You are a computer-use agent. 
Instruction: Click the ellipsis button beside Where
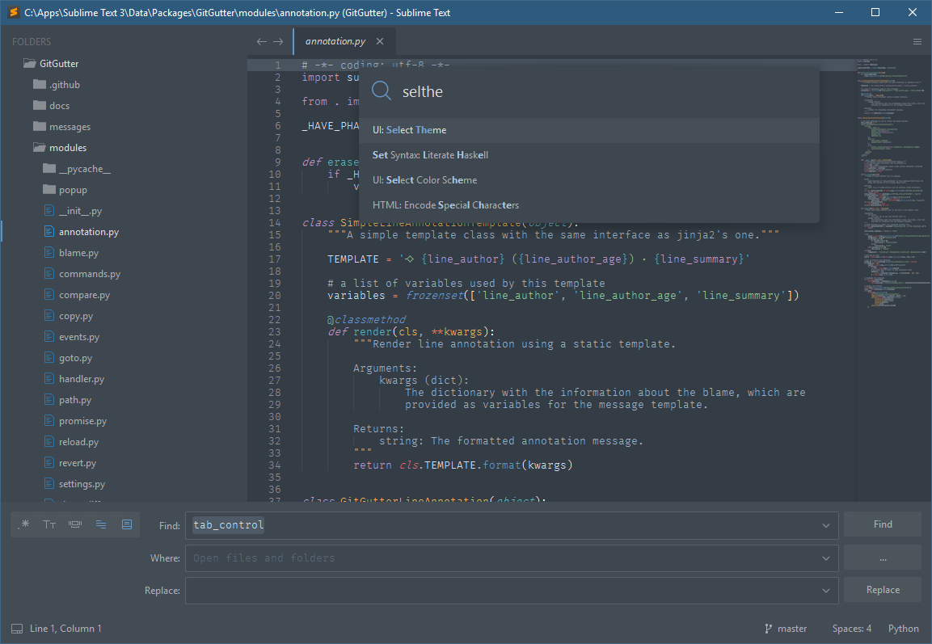pos(883,558)
